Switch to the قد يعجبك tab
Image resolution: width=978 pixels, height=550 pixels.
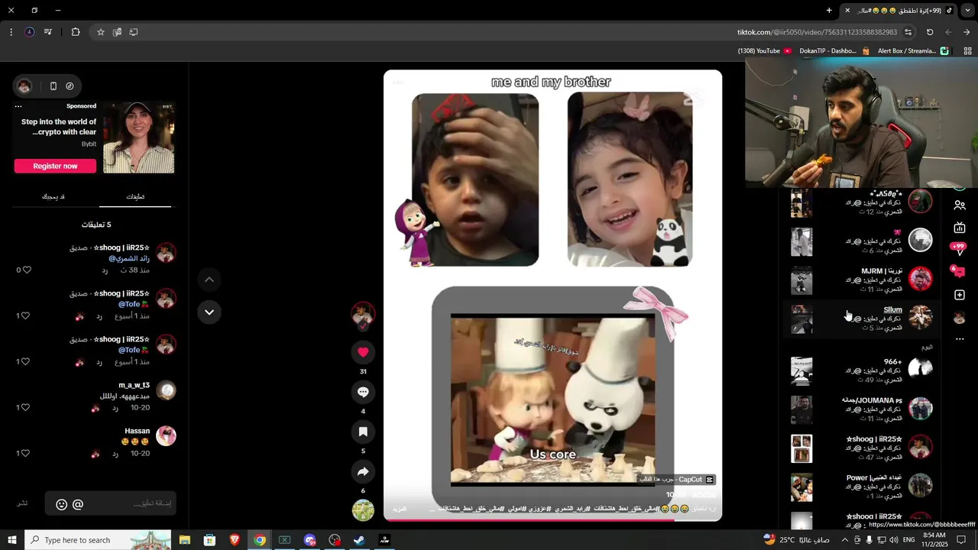(x=53, y=197)
